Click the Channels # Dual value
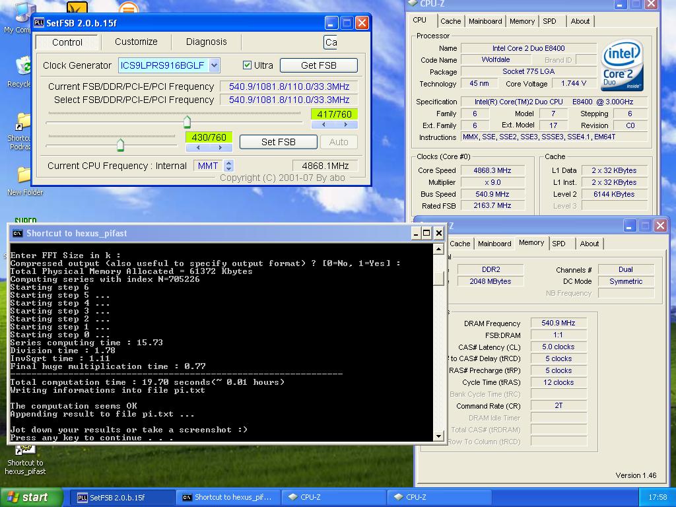Viewport: 676px width, 507px height. pos(626,269)
